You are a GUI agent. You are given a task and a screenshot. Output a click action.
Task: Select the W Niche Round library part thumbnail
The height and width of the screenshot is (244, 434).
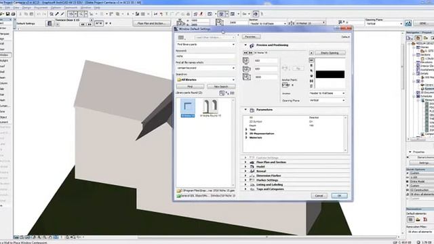pyautogui.click(x=210, y=108)
